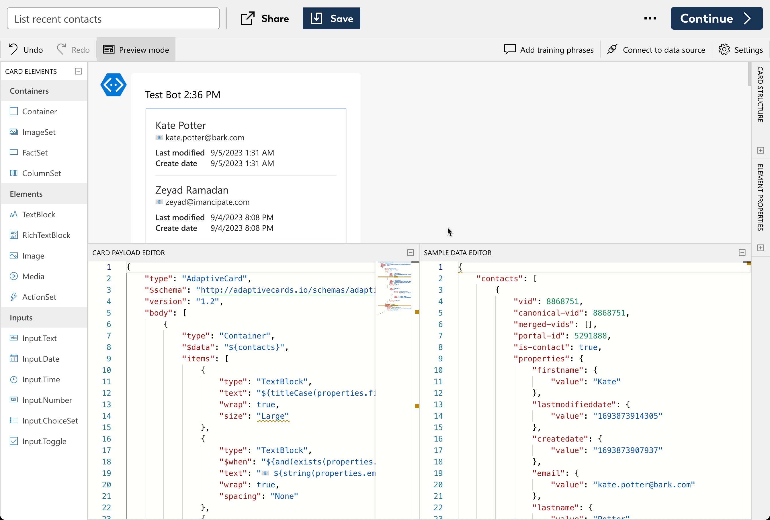
Task: Pick the Input.Date element
Action: coord(44,359)
